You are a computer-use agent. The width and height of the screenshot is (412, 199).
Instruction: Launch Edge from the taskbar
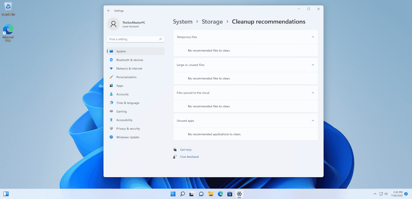220,194
